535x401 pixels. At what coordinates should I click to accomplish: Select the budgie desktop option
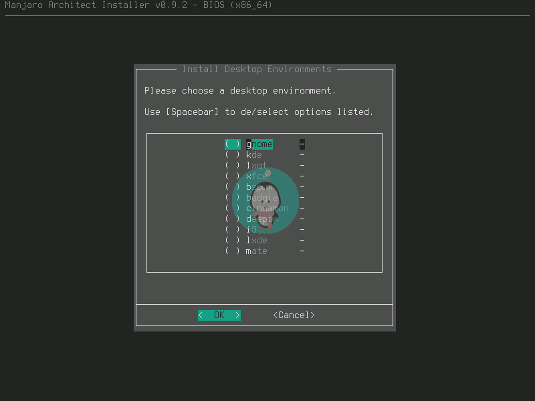pyautogui.click(x=233, y=197)
